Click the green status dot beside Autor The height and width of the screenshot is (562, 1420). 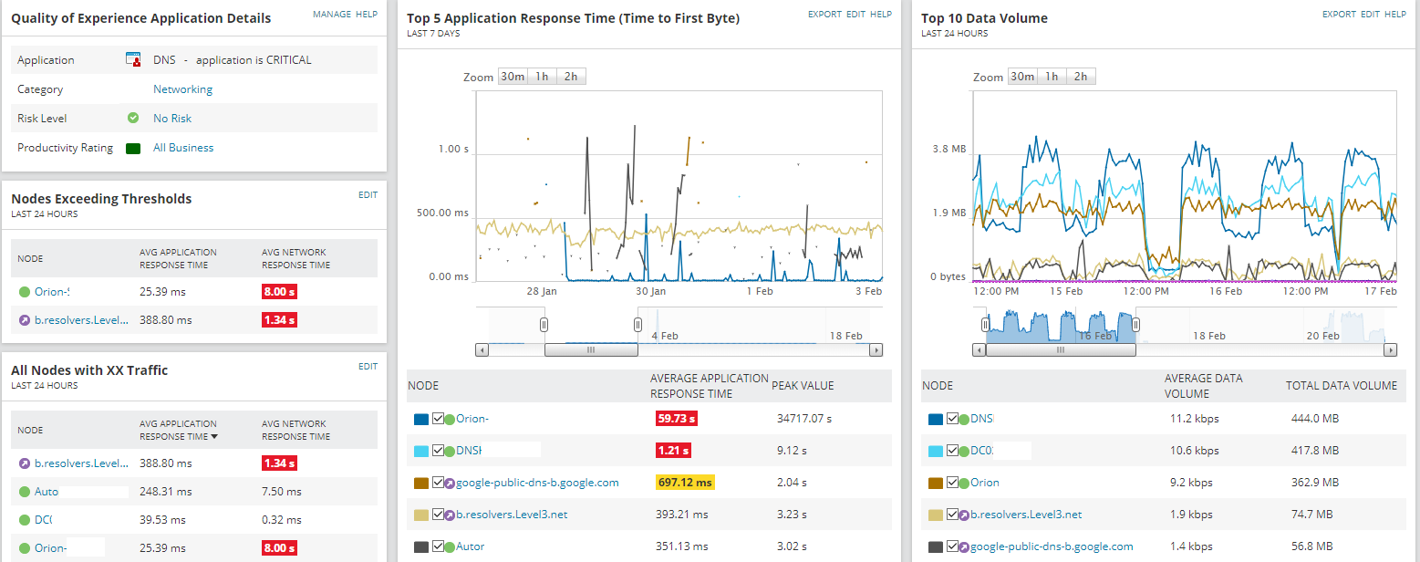(x=450, y=546)
